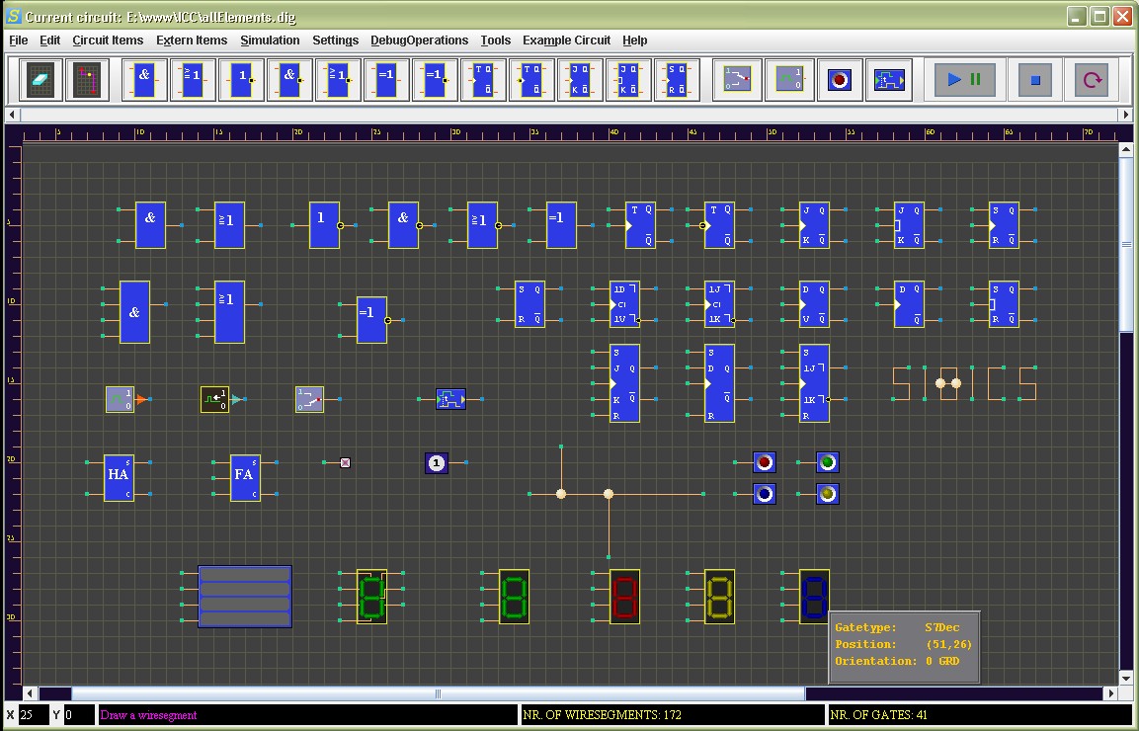Viewport: 1139px width, 731px height.
Task: Open the Extern Items menu
Action: click(x=192, y=40)
